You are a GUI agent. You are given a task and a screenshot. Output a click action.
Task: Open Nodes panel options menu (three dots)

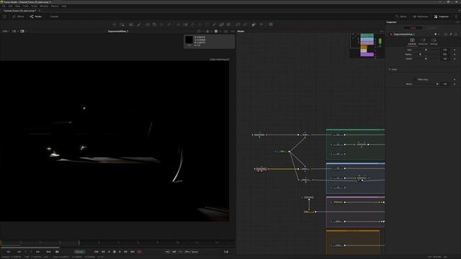(x=381, y=31)
